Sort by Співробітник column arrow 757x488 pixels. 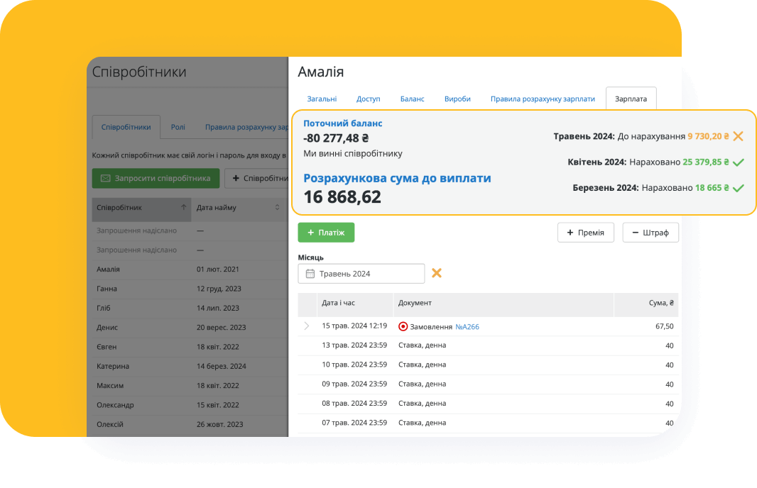coord(184,208)
